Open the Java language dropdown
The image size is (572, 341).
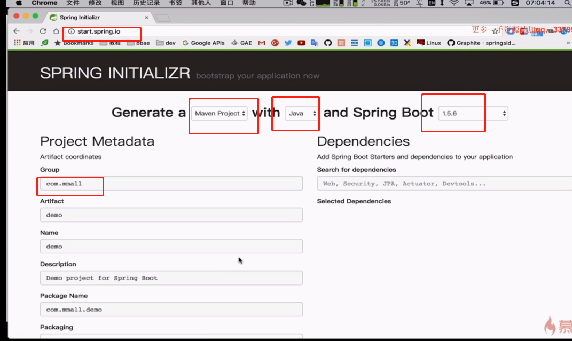click(x=302, y=113)
